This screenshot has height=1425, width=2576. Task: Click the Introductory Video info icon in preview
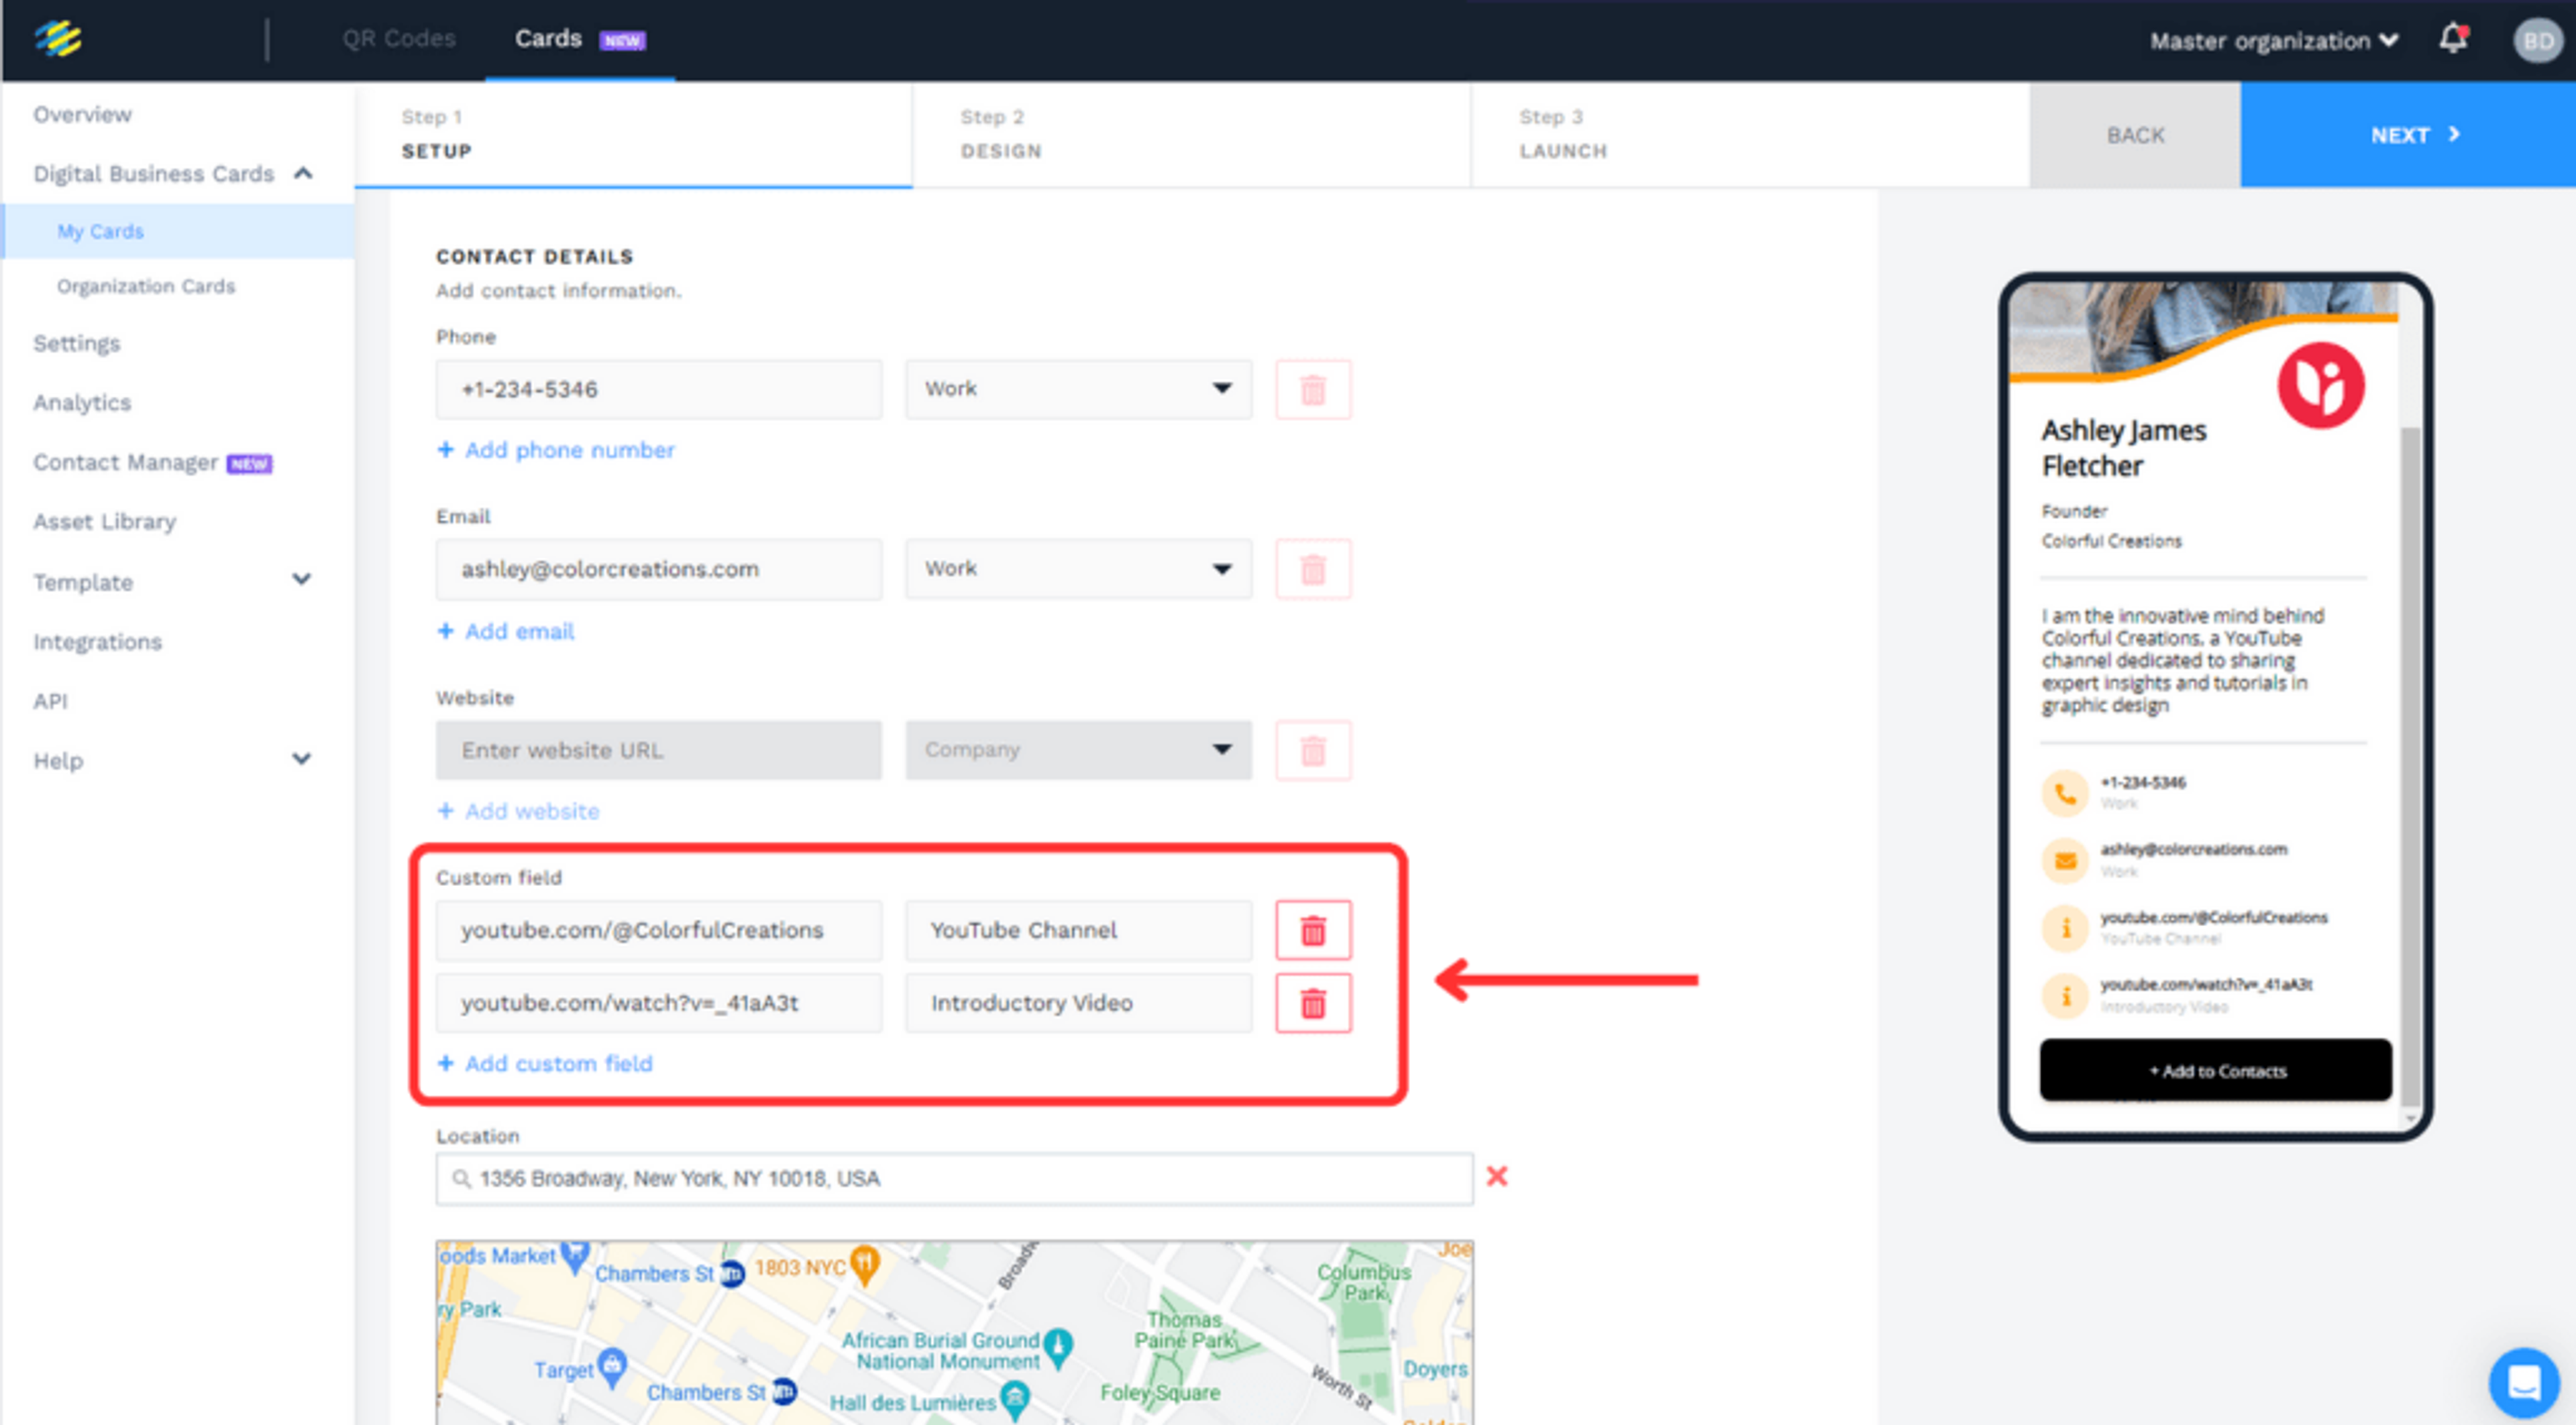2065,996
